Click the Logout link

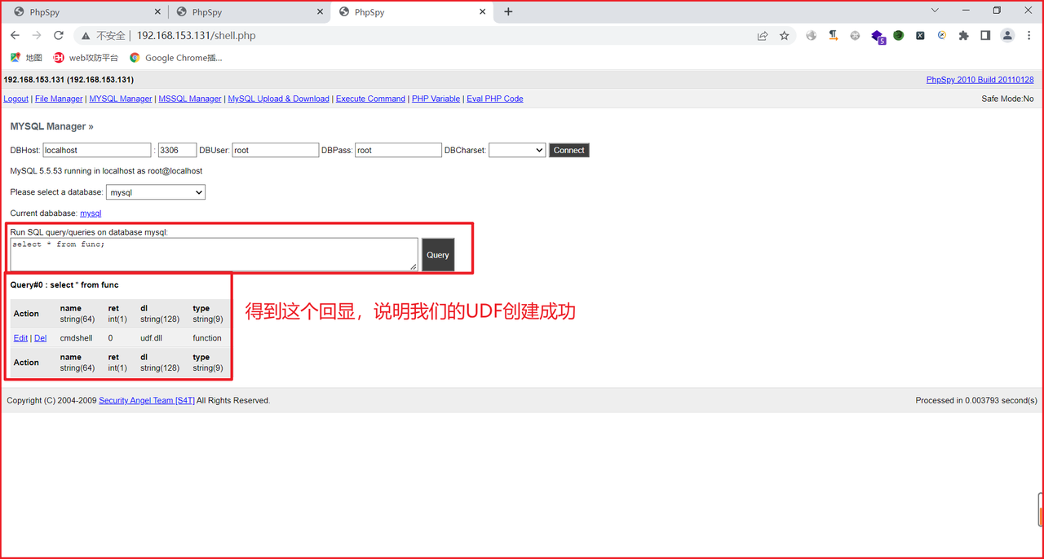16,99
